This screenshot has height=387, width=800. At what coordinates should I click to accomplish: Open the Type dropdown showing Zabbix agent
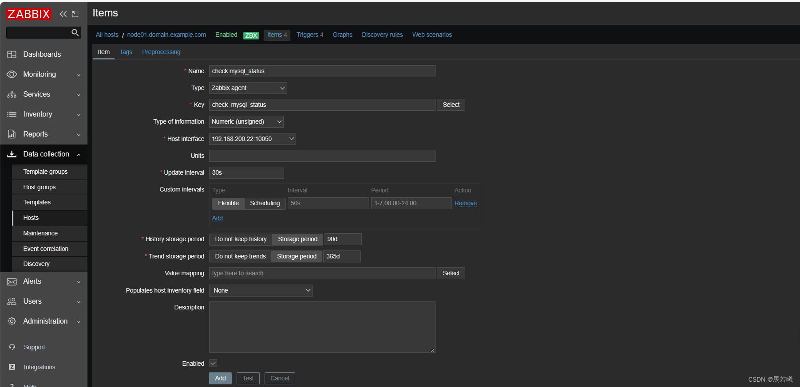click(x=248, y=88)
